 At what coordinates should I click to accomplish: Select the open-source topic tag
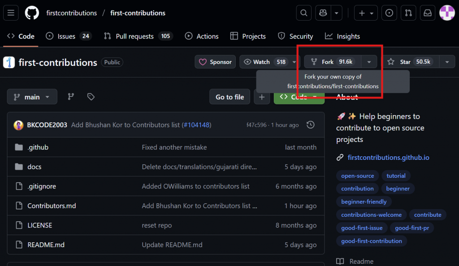(357, 176)
